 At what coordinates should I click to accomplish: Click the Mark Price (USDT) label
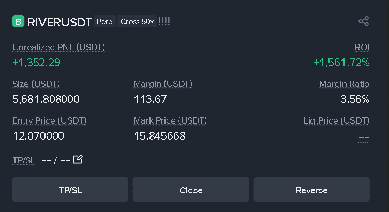pos(170,121)
